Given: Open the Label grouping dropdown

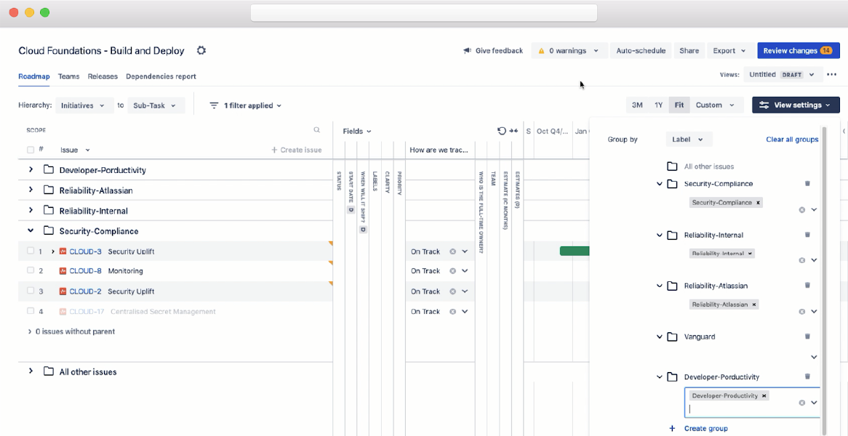Looking at the screenshot, I should click(x=688, y=139).
